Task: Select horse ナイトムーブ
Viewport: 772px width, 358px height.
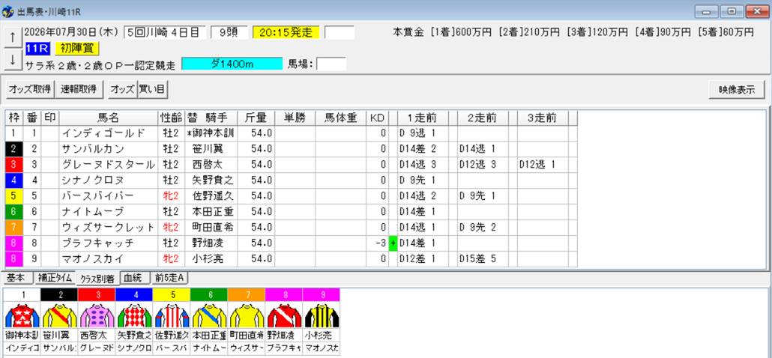Action: coord(92,211)
